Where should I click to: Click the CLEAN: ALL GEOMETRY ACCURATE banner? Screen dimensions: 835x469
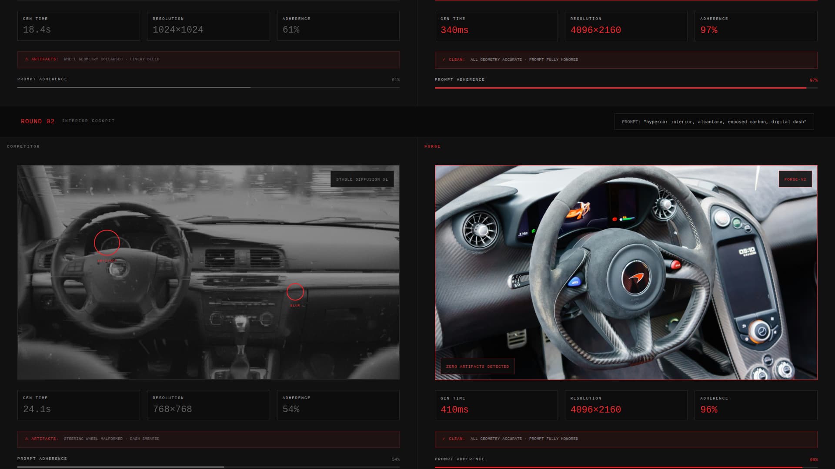625,59
